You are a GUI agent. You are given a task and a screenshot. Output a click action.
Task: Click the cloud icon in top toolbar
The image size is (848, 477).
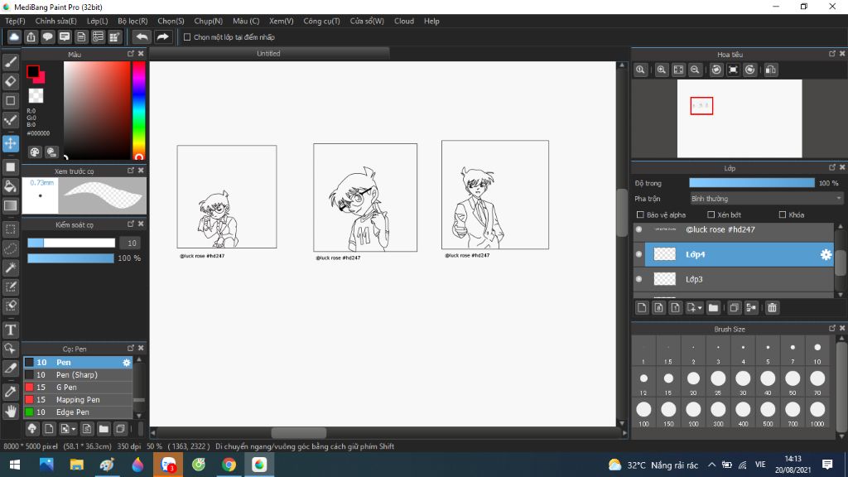click(14, 36)
